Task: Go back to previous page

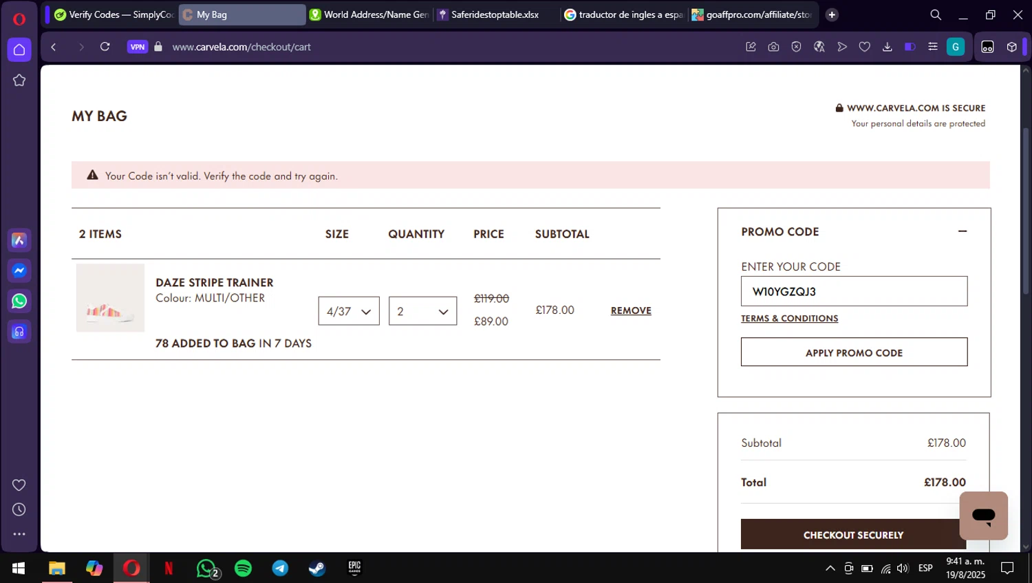Action: click(x=54, y=47)
